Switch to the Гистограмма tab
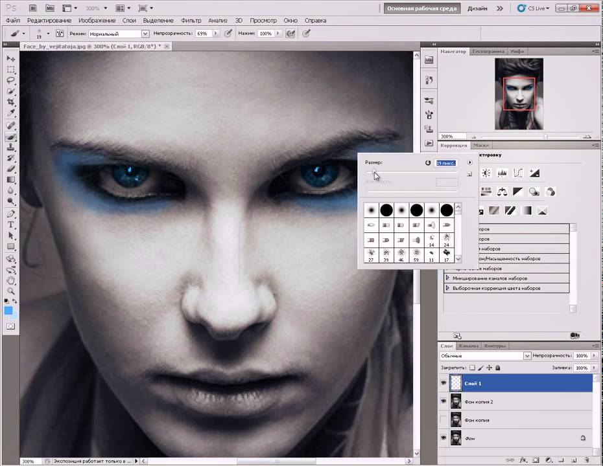The image size is (603, 466). 488,51
